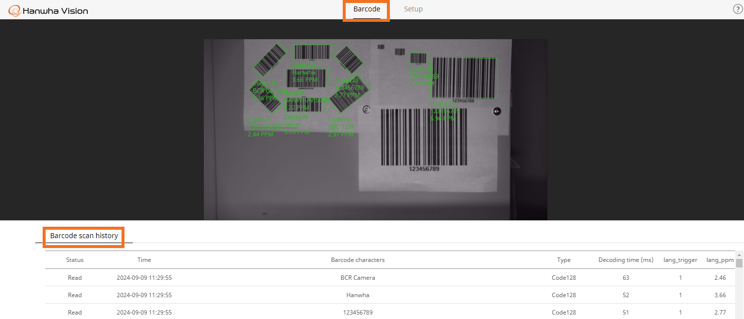Image resolution: width=744 pixels, height=319 pixels.
Task: Open the help question mark icon
Action: click(x=738, y=9)
